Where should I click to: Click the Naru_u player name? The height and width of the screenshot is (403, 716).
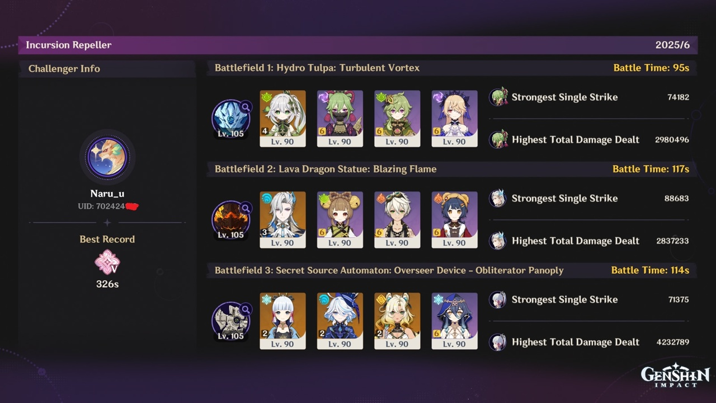107,194
